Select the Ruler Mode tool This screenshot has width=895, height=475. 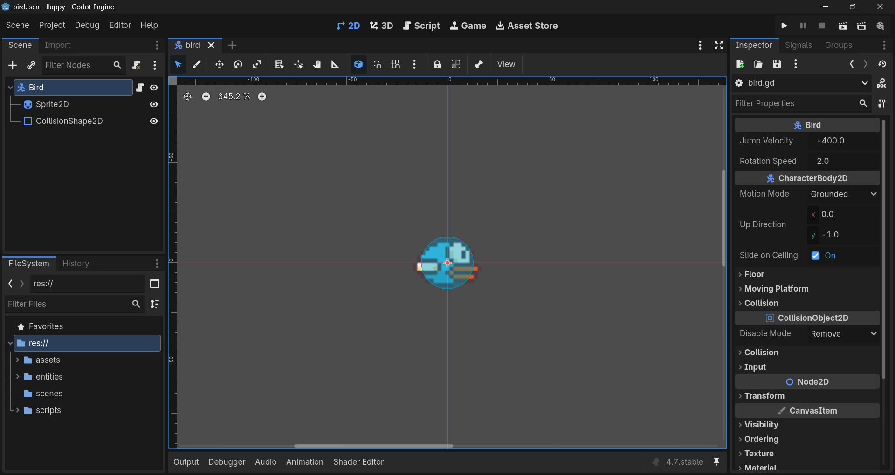[x=335, y=65]
